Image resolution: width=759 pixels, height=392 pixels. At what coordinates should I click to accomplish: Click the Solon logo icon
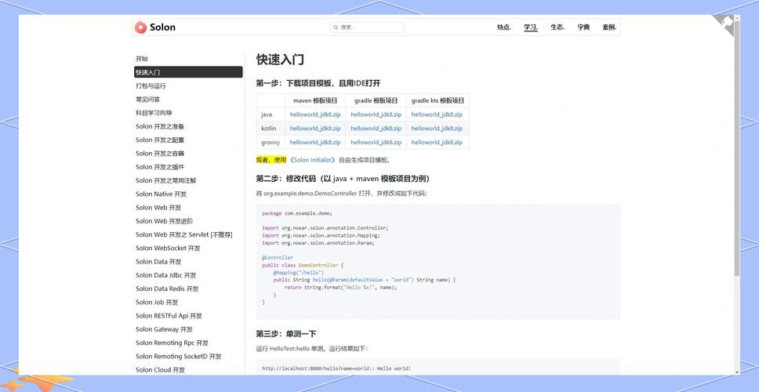point(140,27)
